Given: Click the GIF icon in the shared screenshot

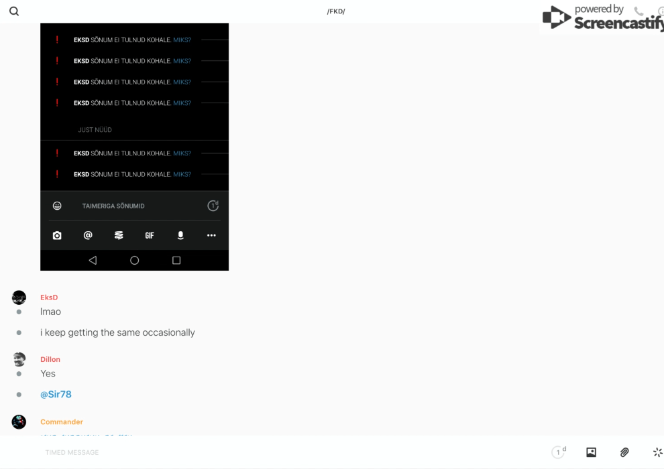Looking at the screenshot, I should (150, 236).
